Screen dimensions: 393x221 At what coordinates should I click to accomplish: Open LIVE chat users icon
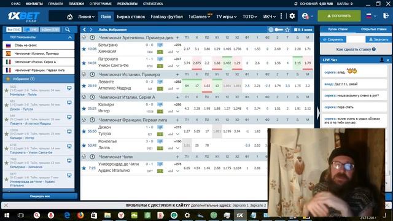click(x=382, y=60)
